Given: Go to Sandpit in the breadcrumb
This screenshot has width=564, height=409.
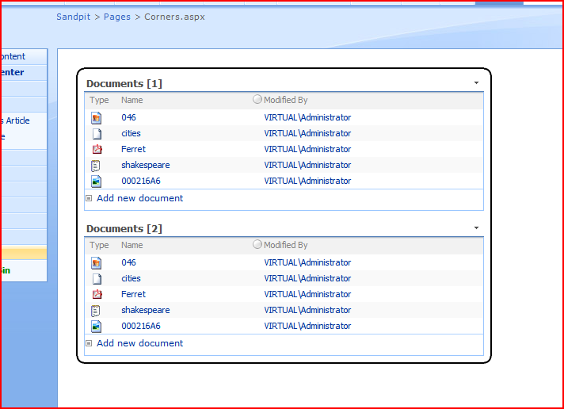Looking at the screenshot, I should click(73, 17).
